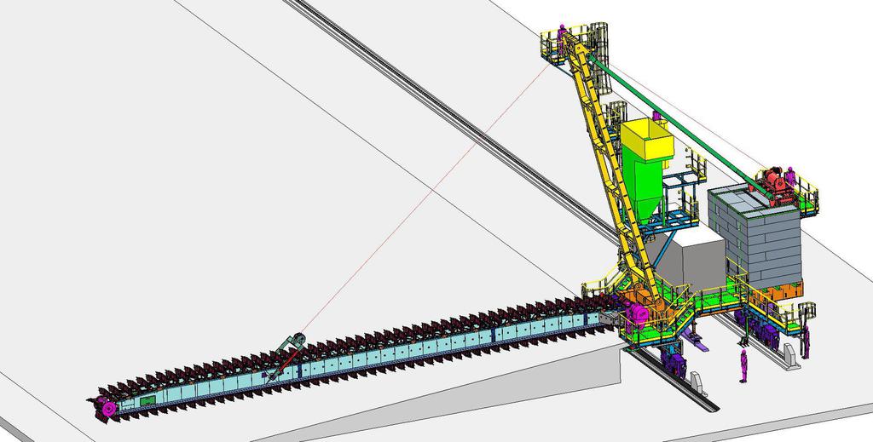The height and width of the screenshot is (442, 873).
Task: Click the magenta person standing on the ground
Action: [743, 365]
